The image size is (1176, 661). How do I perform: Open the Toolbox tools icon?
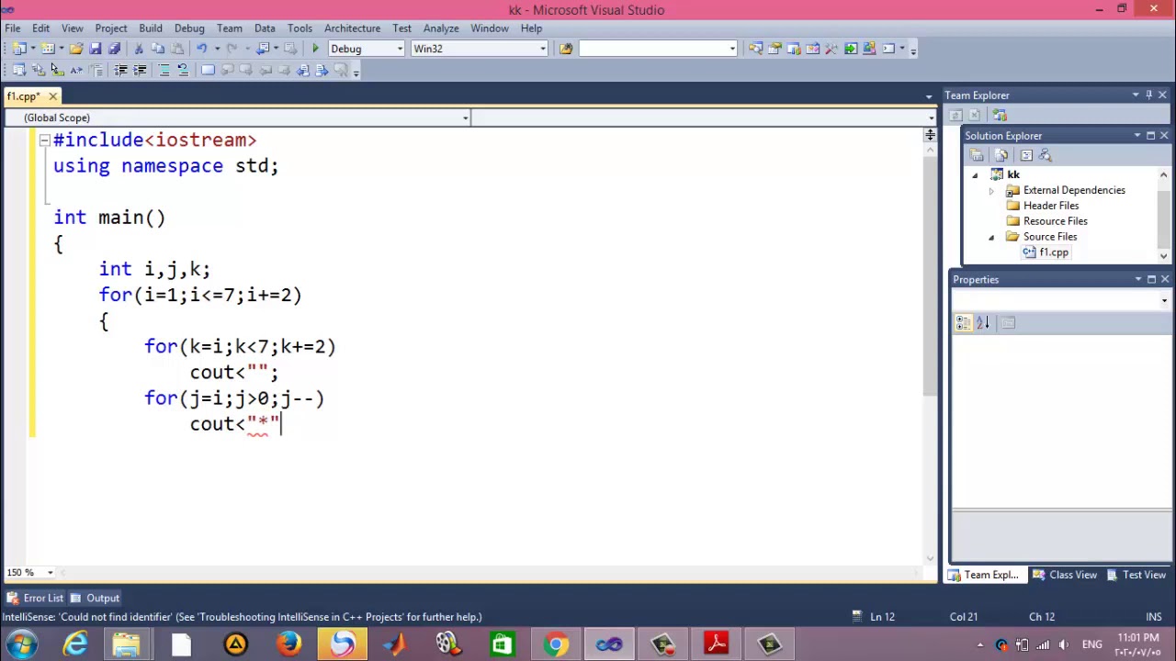click(831, 49)
